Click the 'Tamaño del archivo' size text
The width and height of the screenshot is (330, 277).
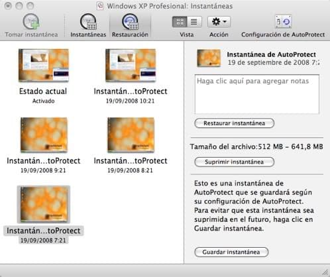256,146
